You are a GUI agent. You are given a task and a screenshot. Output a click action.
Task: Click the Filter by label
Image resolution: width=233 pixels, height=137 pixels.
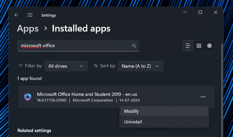34,66
